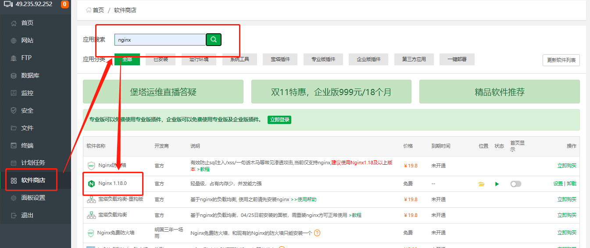590x248 pixels.
Task: Click the 网站 globe icon in sidebar
Action: tap(14, 40)
